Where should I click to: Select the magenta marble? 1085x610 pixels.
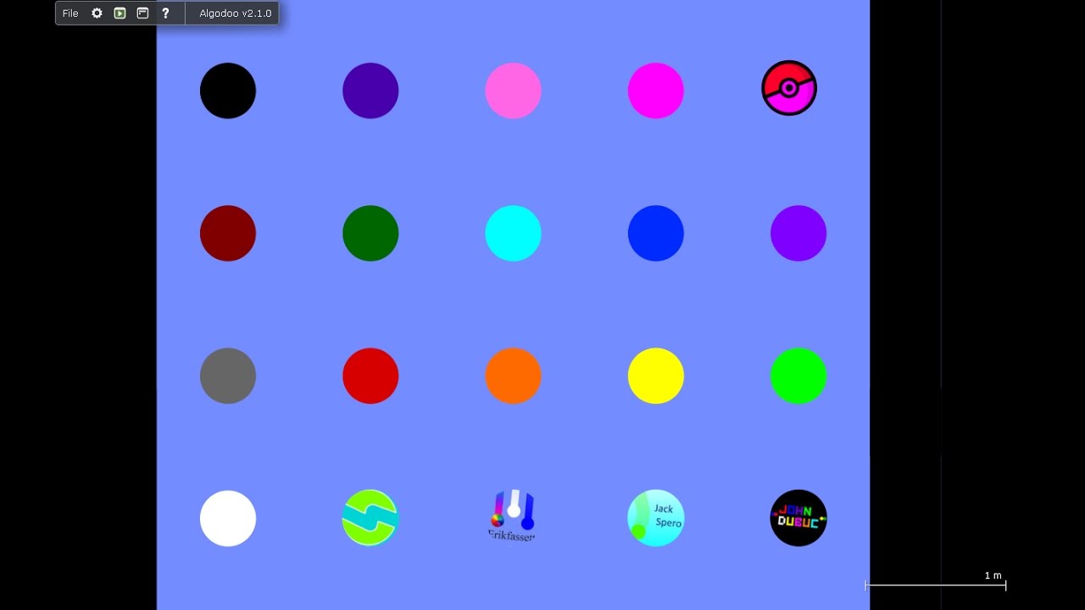(656, 91)
